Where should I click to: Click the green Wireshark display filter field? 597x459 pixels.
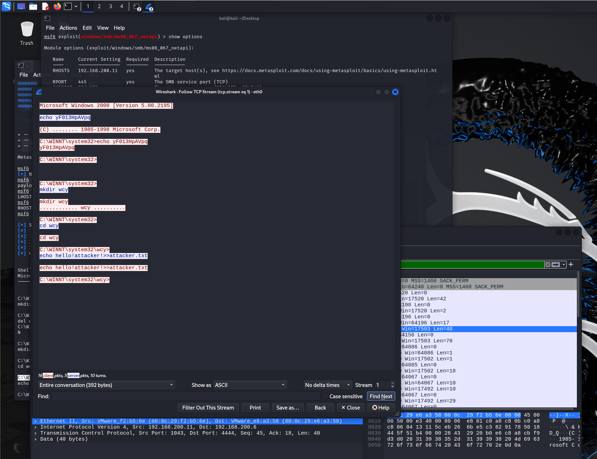coord(473,265)
